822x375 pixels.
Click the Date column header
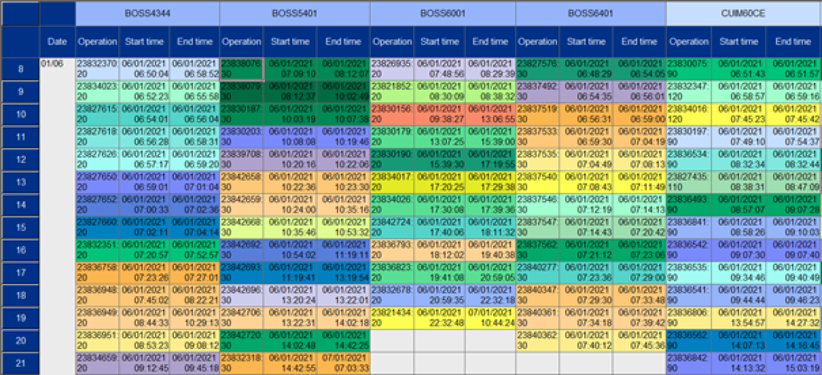point(57,42)
